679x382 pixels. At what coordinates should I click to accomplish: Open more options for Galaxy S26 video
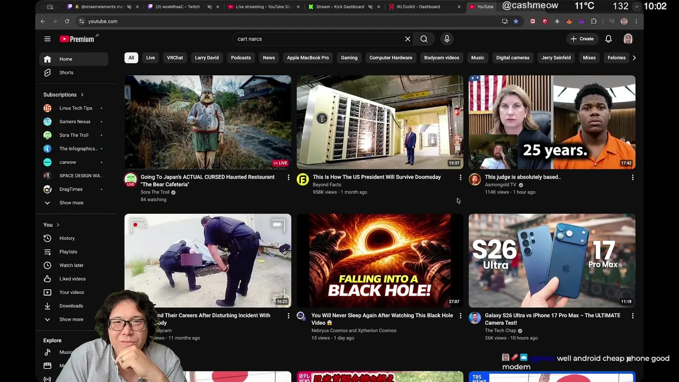[x=632, y=316]
